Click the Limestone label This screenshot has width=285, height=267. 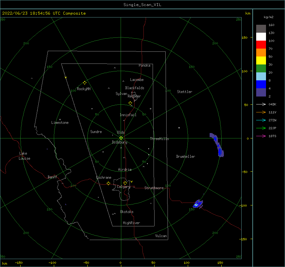click(x=60, y=123)
